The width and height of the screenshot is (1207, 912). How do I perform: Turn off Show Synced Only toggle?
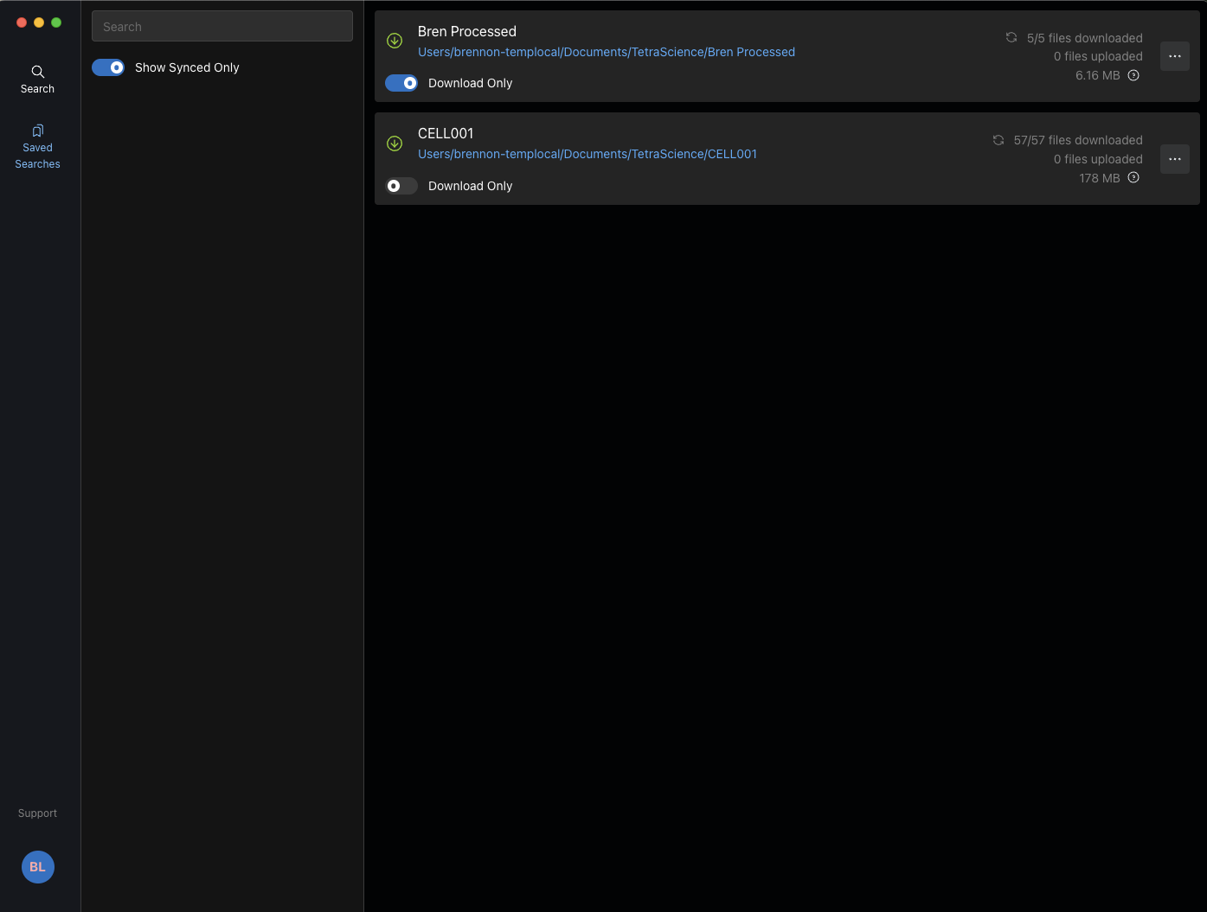(108, 67)
